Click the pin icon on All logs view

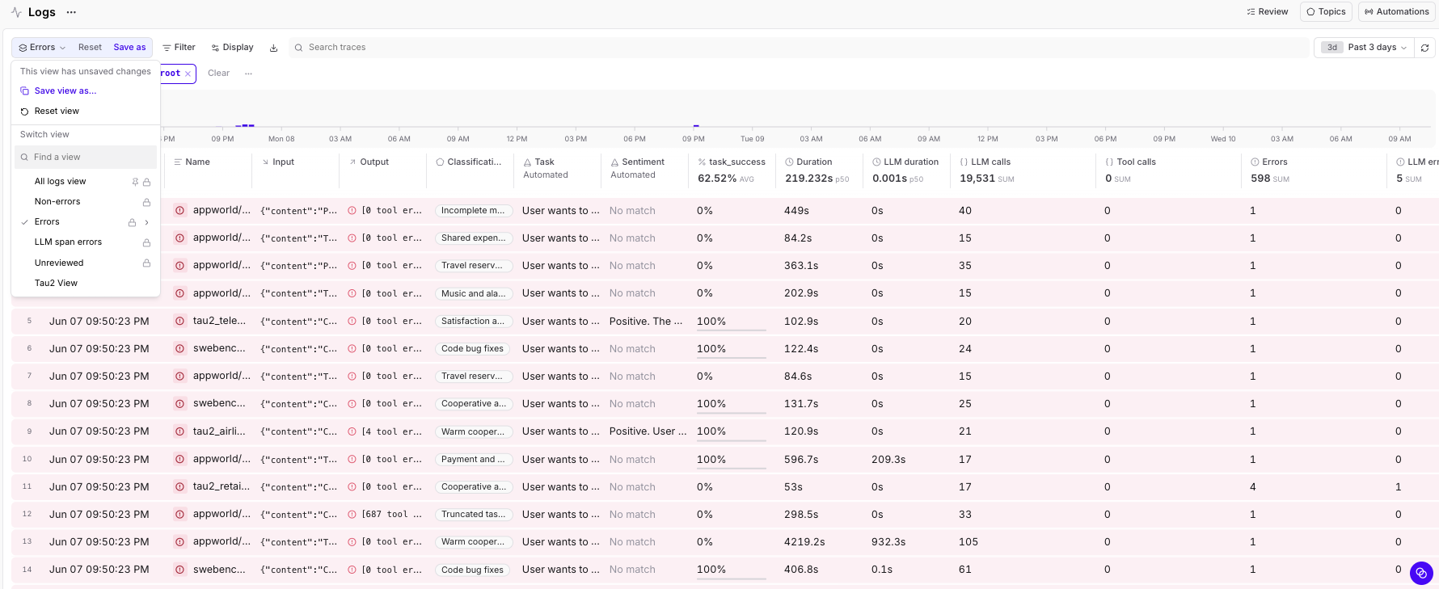135,182
